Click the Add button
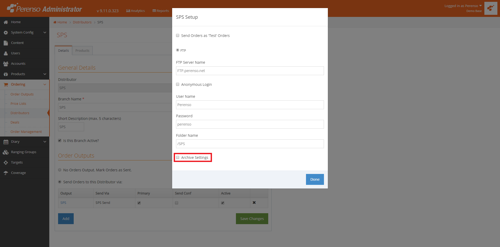The height and width of the screenshot is (247, 500). click(x=66, y=219)
